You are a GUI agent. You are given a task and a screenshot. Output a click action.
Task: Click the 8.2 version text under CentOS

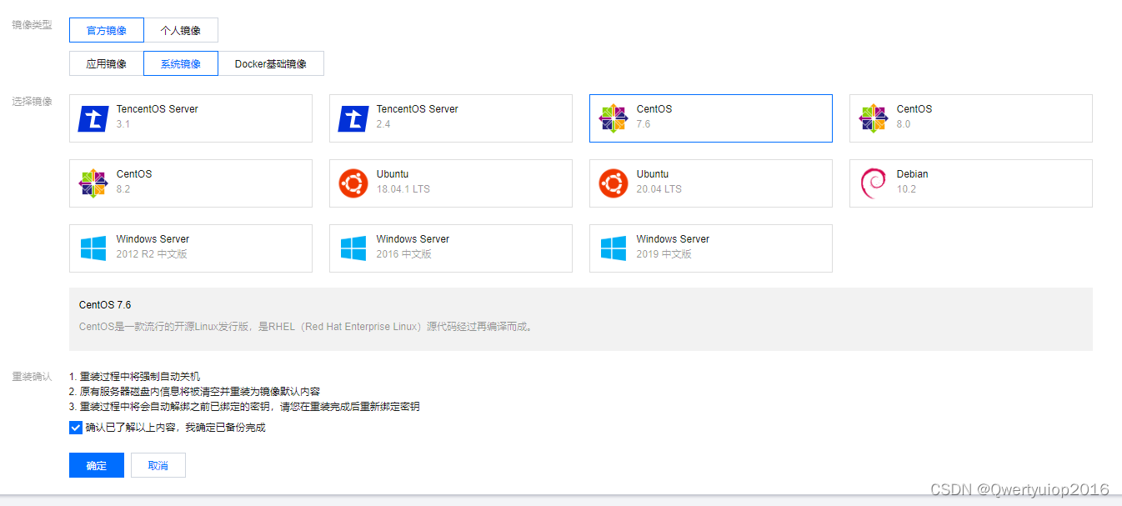[x=123, y=189]
